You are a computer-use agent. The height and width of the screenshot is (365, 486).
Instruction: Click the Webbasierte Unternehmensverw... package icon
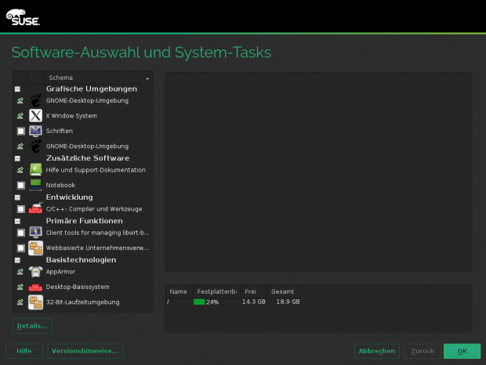pyautogui.click(x=35, y=248)
